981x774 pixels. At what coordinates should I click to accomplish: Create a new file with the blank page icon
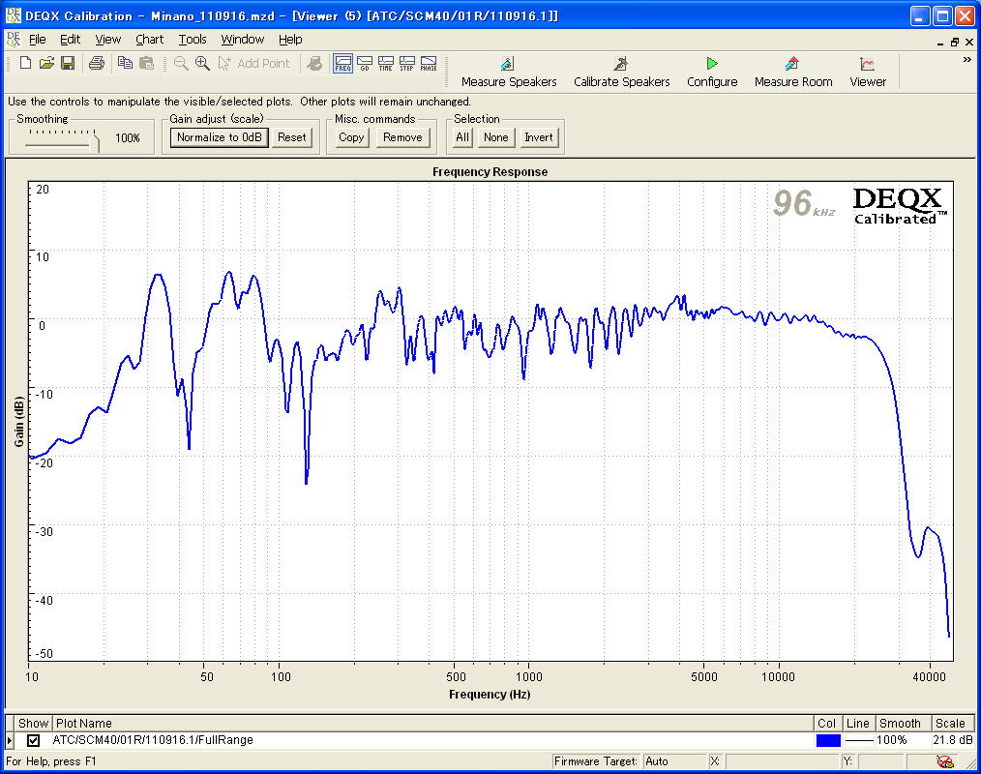tap(26, 63)
